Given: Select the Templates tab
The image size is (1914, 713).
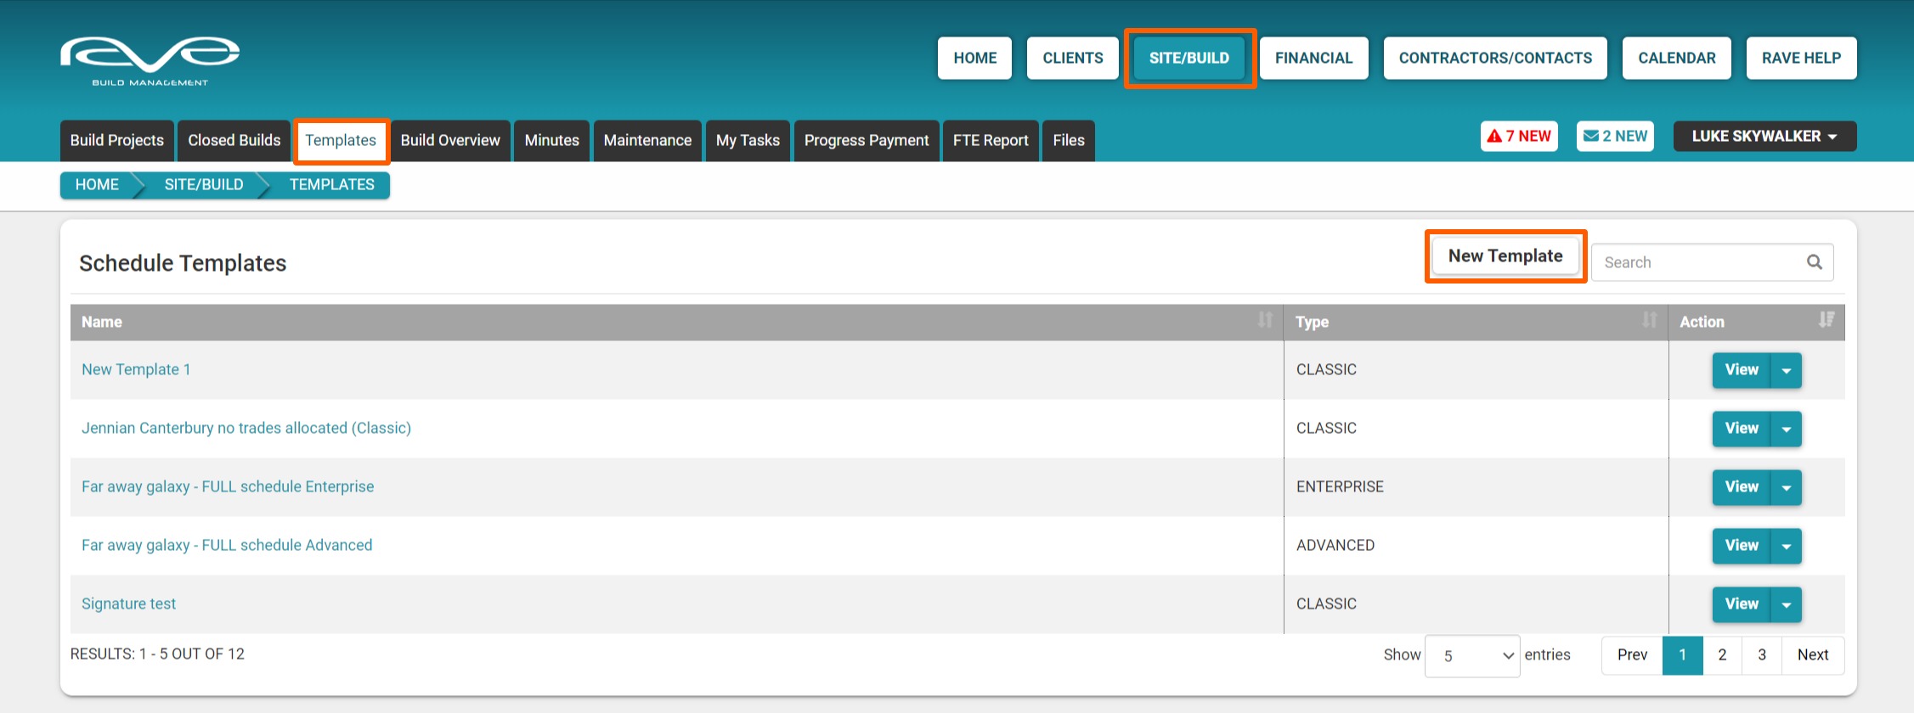Looking at the screenshot, I should point(341,140).
